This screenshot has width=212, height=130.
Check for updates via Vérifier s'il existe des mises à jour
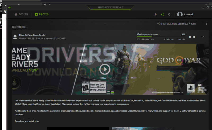(x=176, y=24)
